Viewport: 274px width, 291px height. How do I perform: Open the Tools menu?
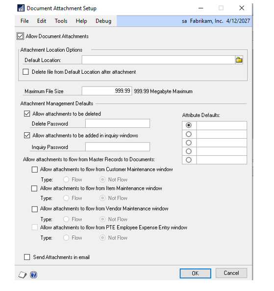pos(61,21)
